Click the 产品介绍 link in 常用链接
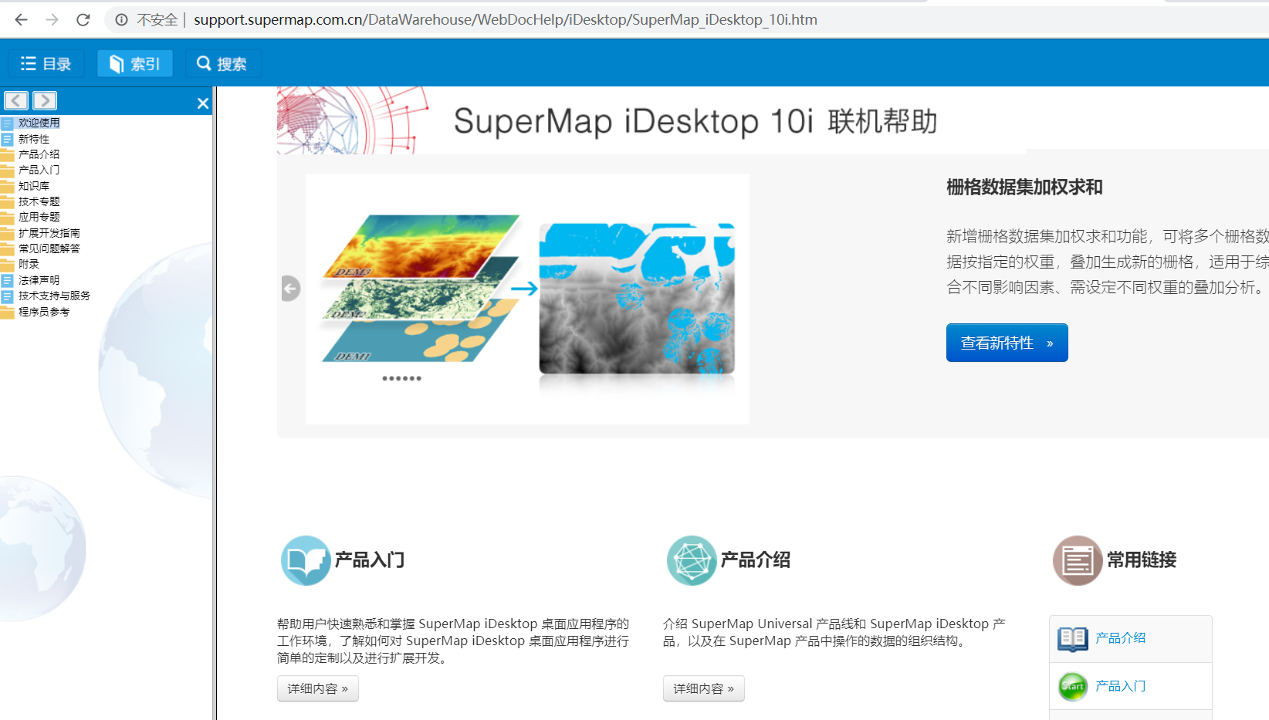The width and height of the screenshot is (1269, 720). [x=1120, y=638]
